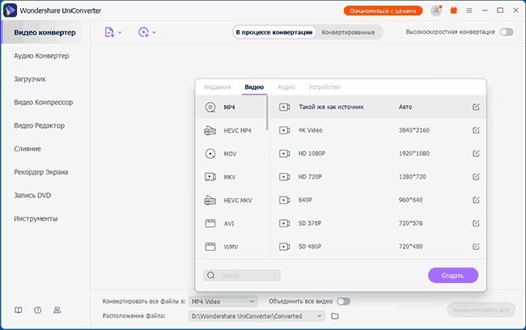Open Видео конвертер in sidebar

[45, 32]
